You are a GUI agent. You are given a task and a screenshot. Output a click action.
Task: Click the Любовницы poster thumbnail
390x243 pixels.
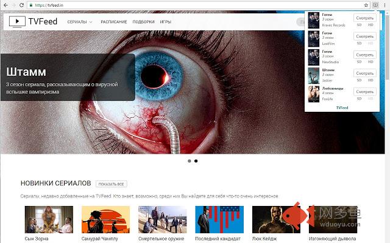[x=314, y=94]
